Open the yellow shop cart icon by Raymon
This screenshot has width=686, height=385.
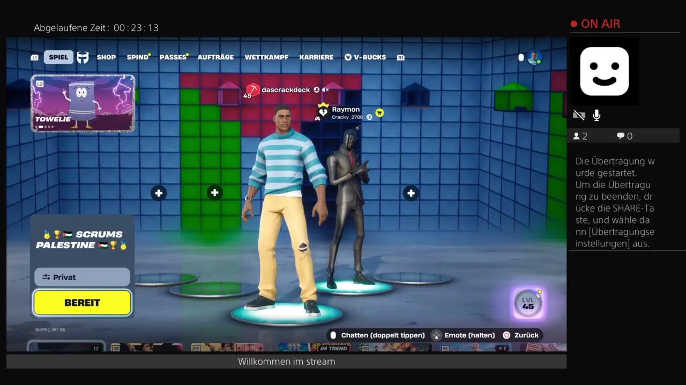[x=379, y=113]
